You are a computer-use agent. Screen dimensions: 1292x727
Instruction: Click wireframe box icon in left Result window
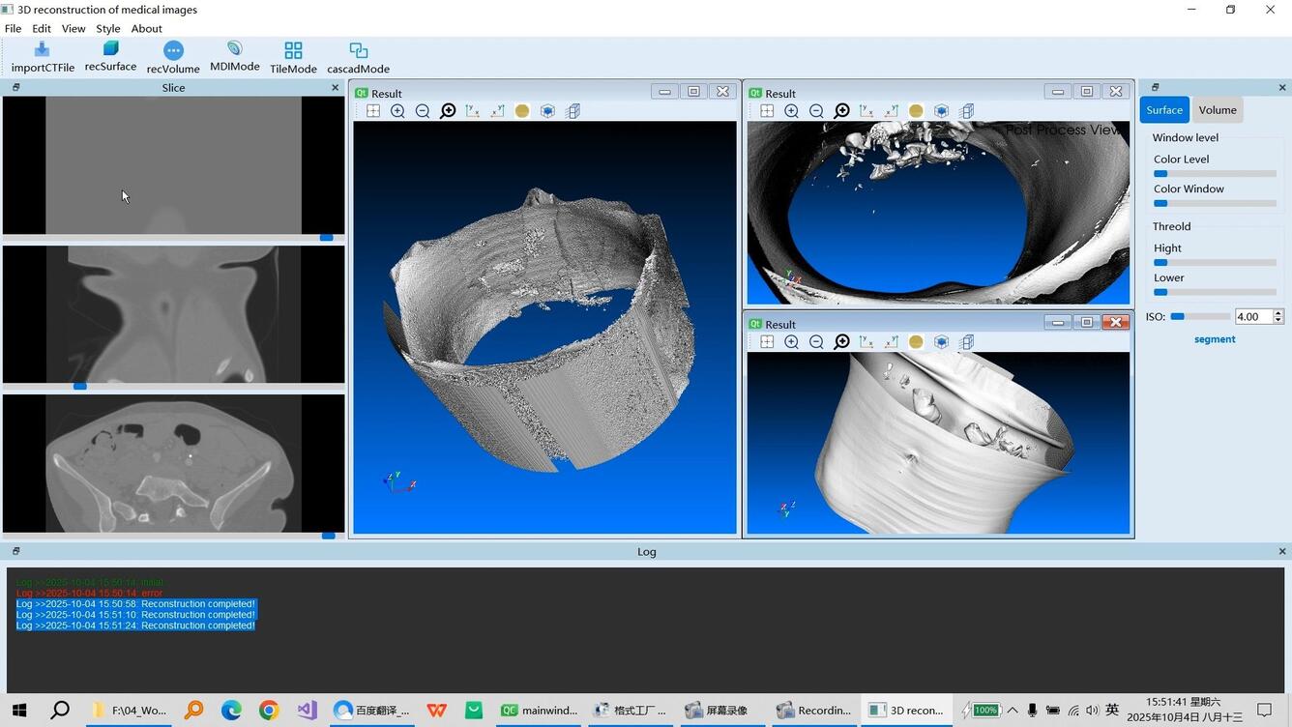[573, 111]
